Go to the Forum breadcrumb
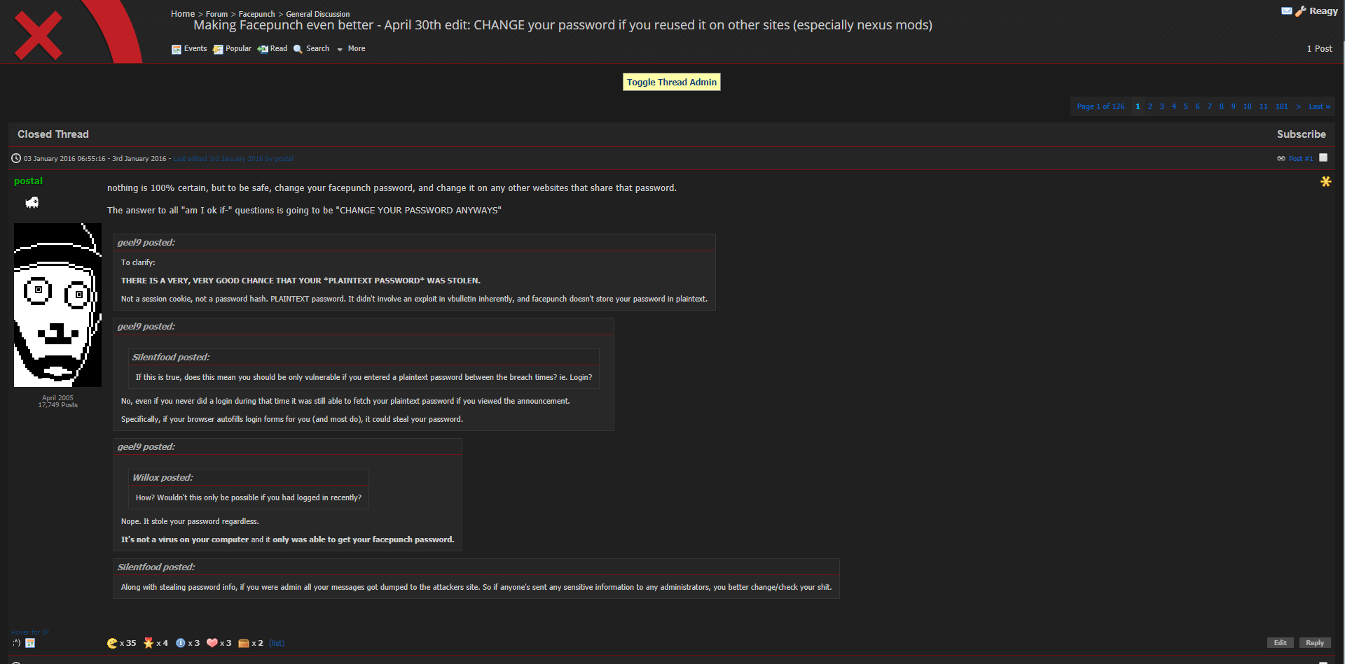Viewport: 1345px width, 664px height. pos(216,14)
